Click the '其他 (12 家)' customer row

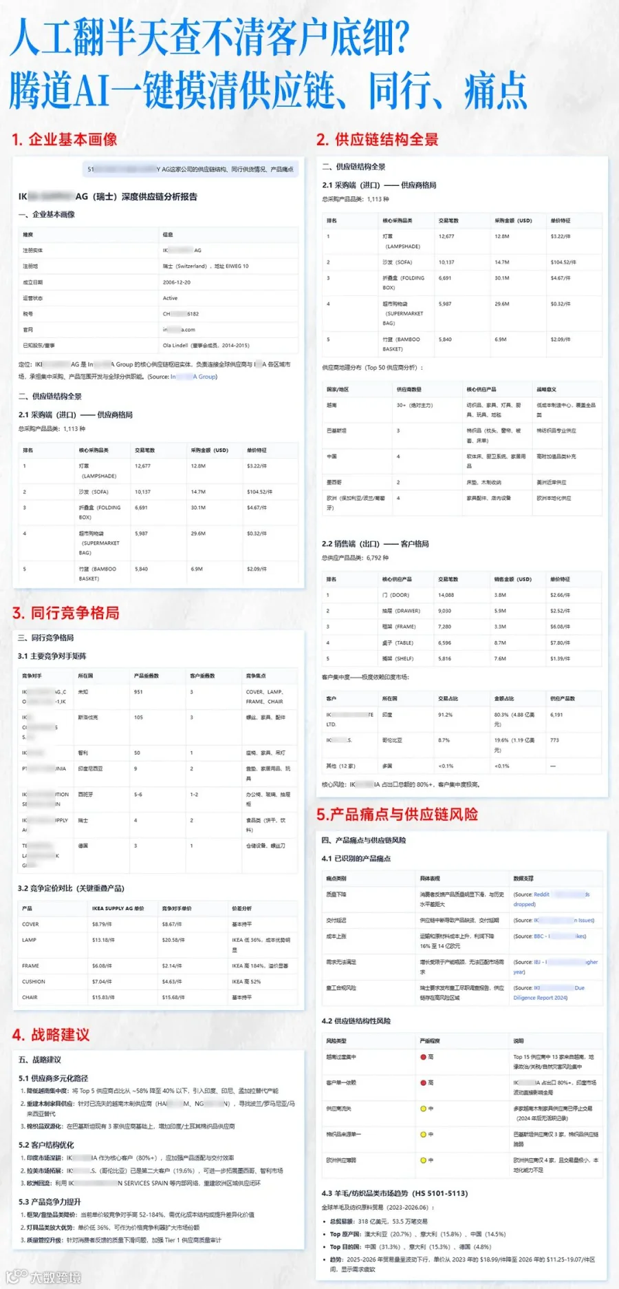(x=461, y=766)
